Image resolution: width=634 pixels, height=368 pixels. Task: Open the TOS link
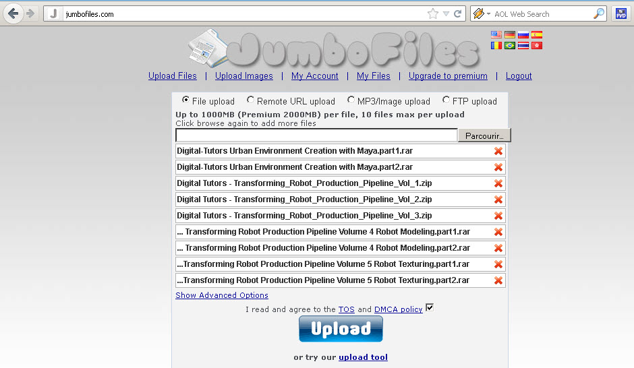point(346,309)
